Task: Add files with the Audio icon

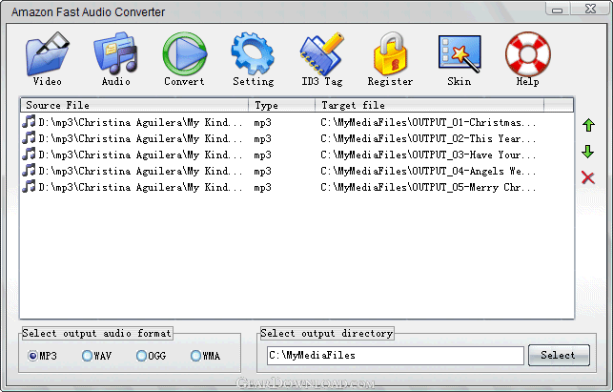Action: pyautogui.click(x=115, y=54)
